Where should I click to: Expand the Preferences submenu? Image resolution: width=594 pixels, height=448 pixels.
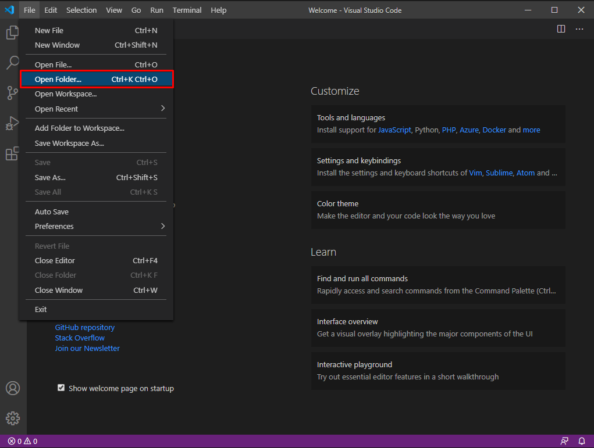[96, 226]
